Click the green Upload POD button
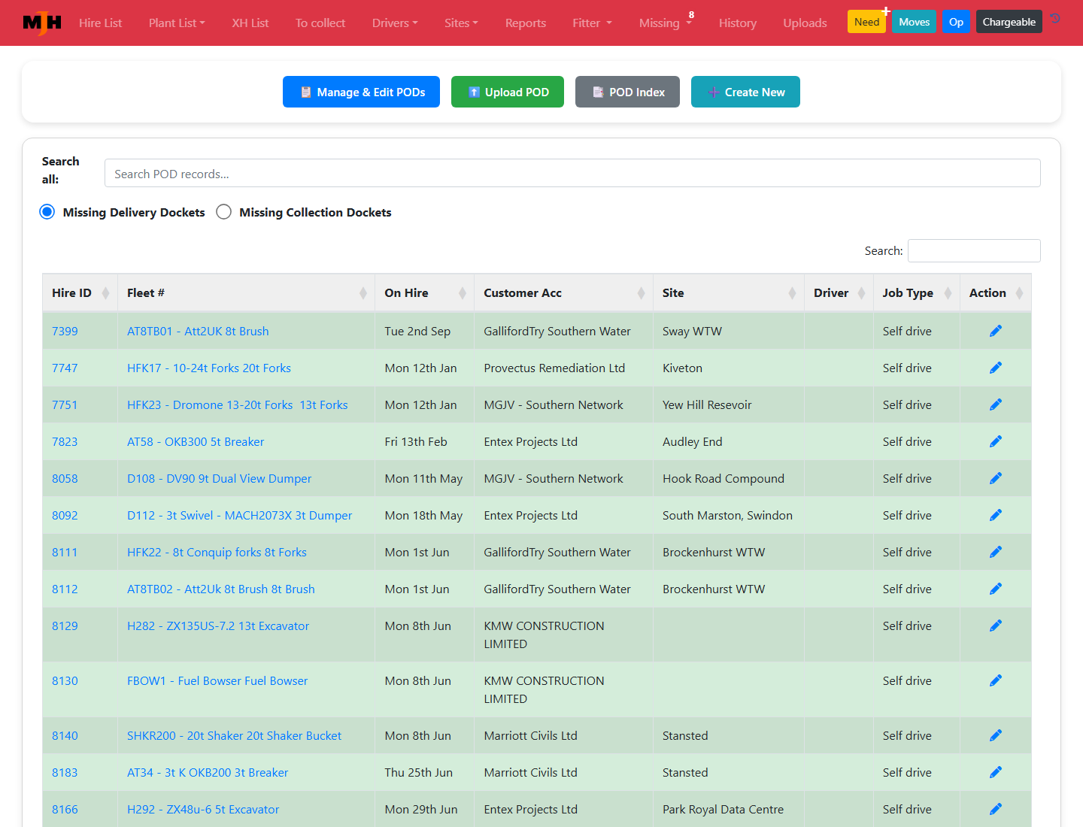The width and height of the screenshot is (1083, 827). click(508, 92)
